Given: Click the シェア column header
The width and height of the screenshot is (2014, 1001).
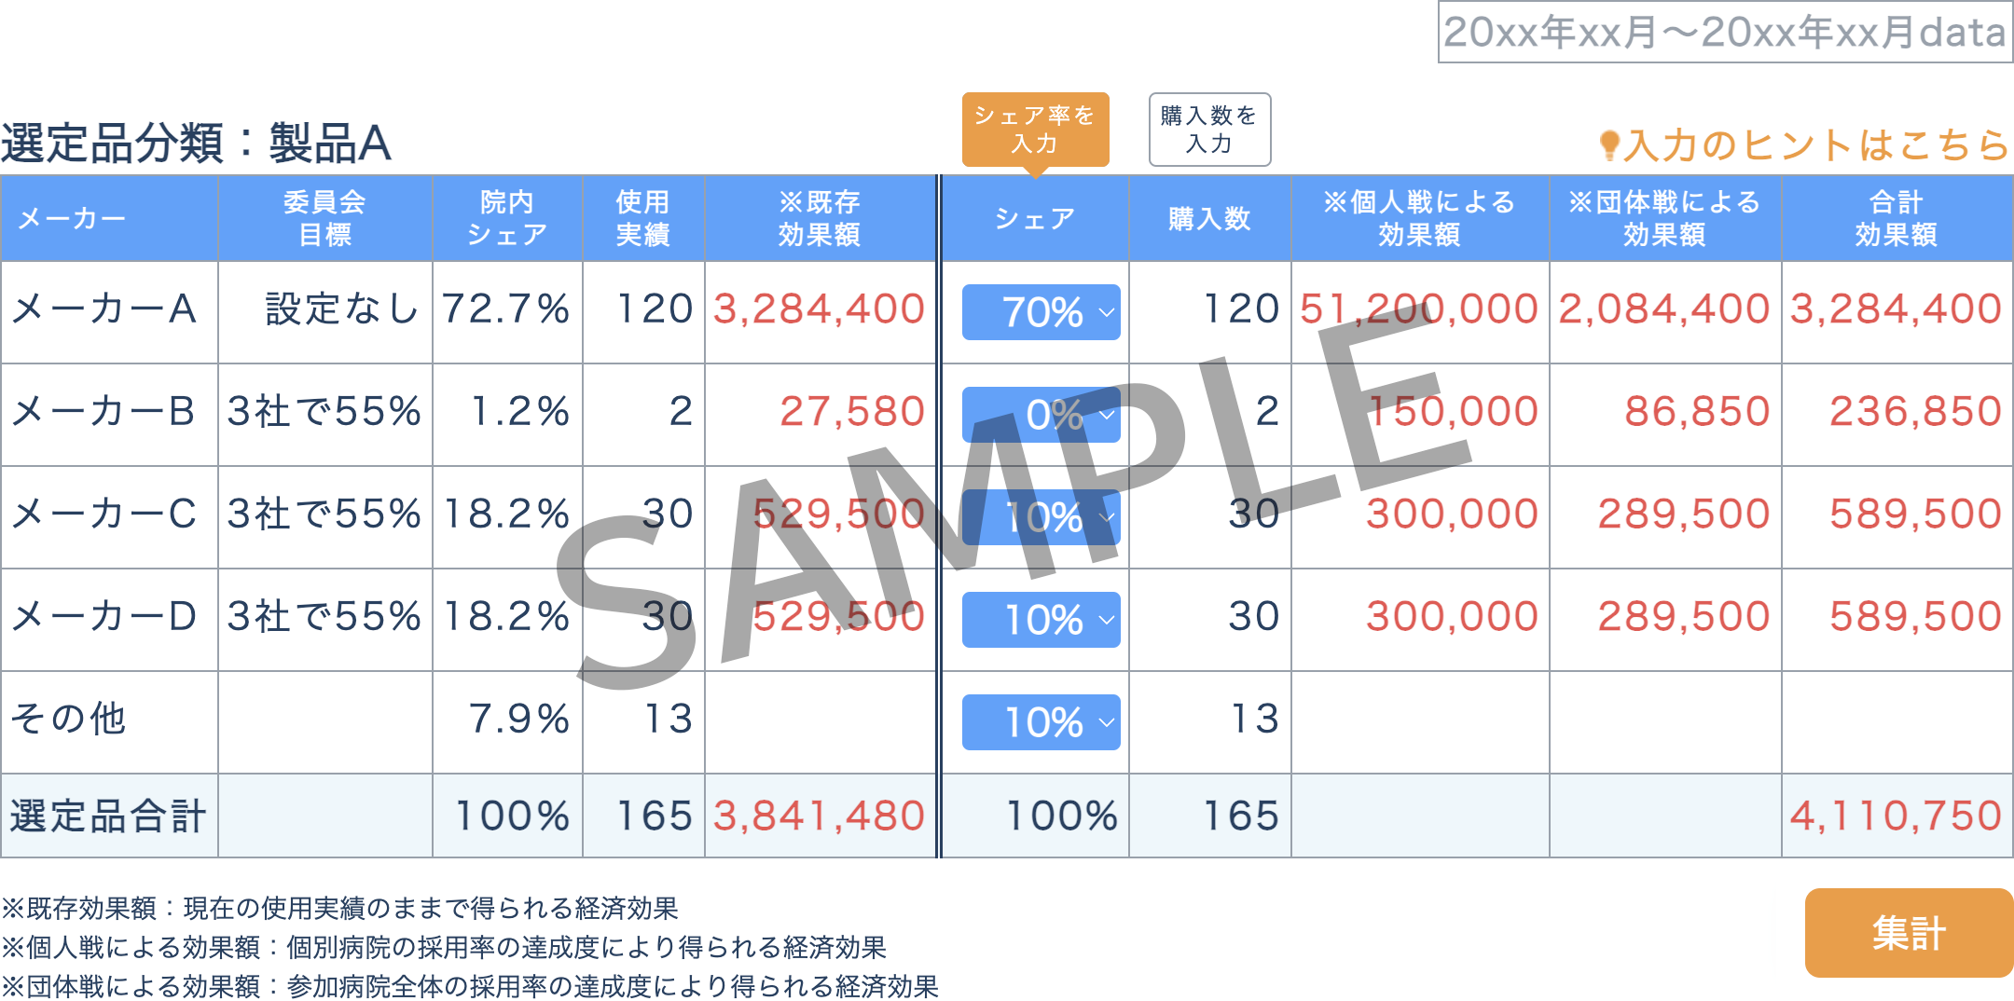Looking at the screenshot, I should 1035,218.
